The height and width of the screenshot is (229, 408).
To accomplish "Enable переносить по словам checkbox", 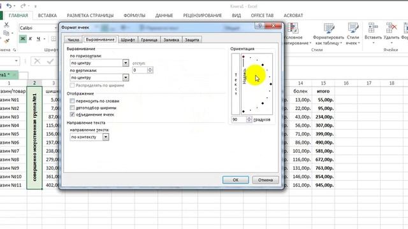I will (x=72, y=101).
